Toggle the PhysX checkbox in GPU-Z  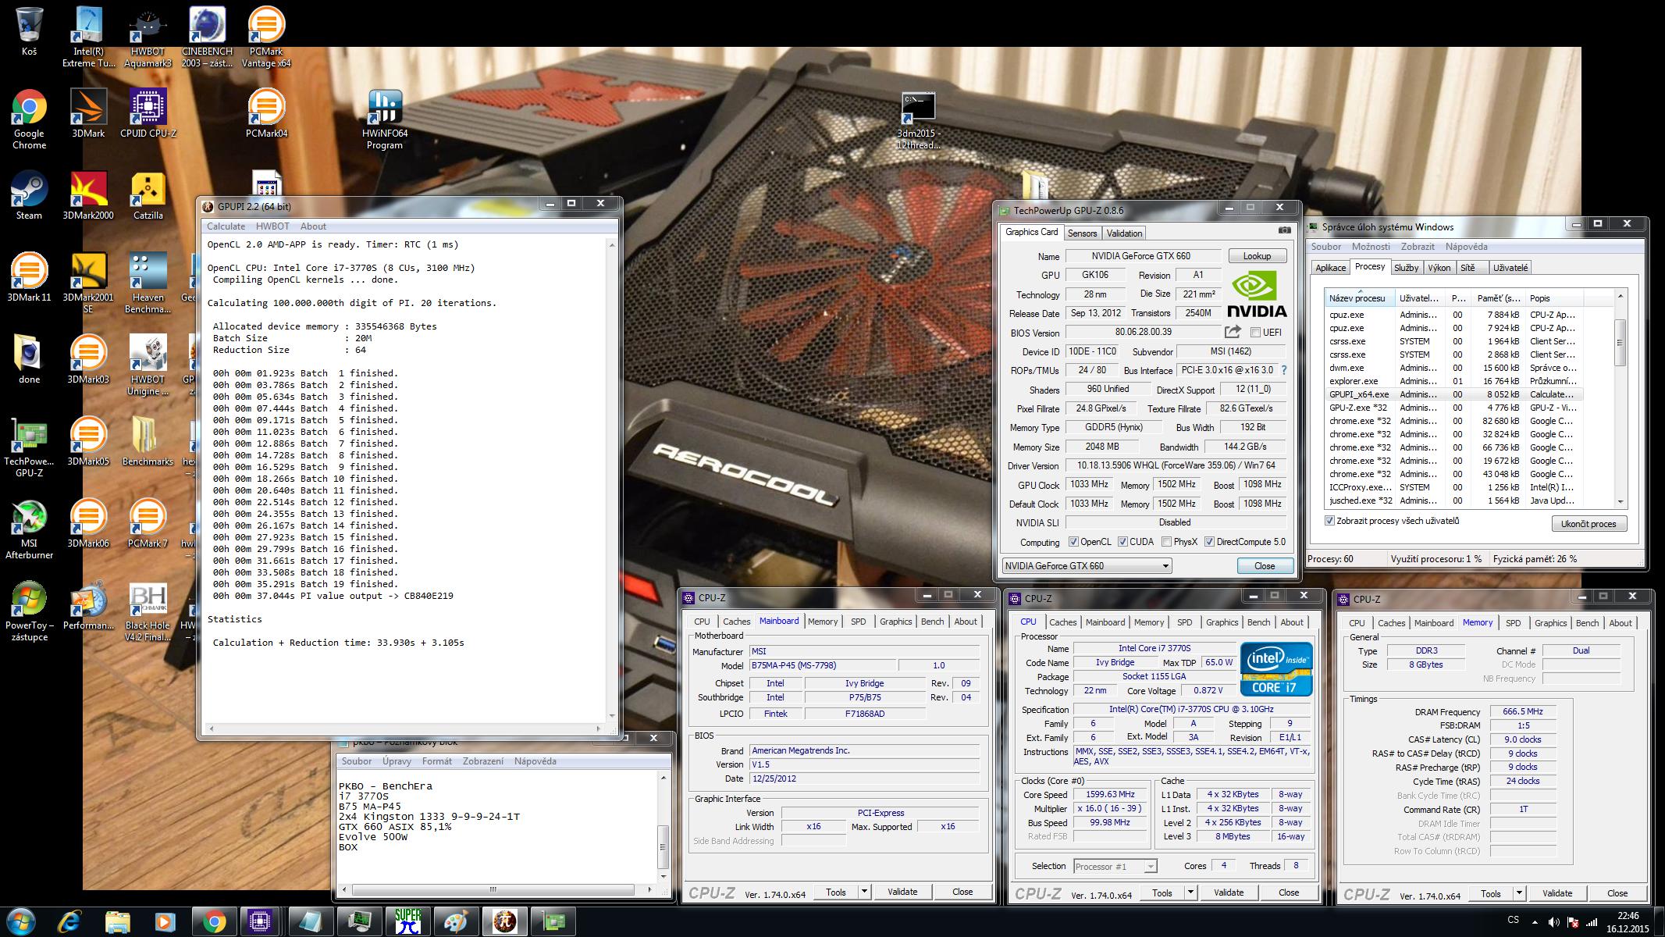click(x=1166, y=542)
